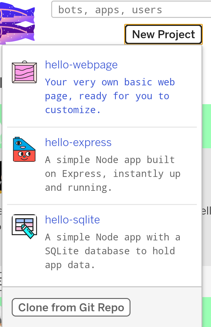
Task: Select the 'SQLite database to hold app data' description
Action: pos(113,251)
